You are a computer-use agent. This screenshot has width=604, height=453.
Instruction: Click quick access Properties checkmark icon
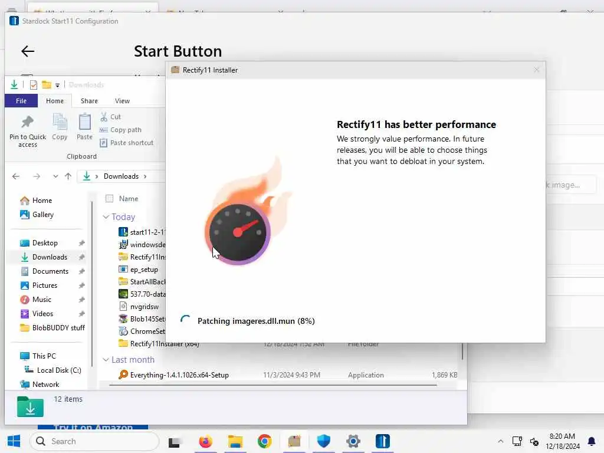34,85
